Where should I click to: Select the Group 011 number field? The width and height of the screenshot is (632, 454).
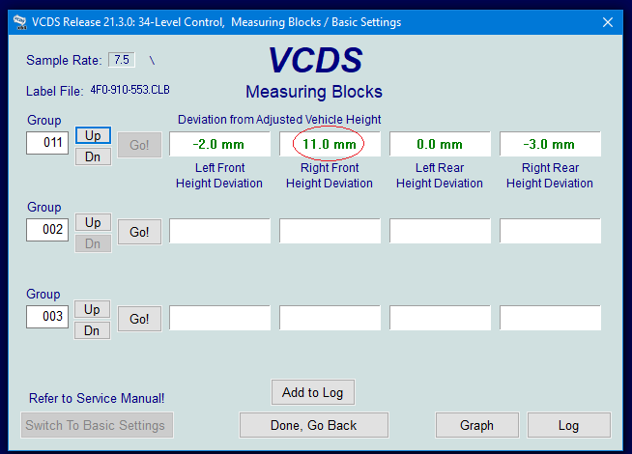[x=47, y=143]
